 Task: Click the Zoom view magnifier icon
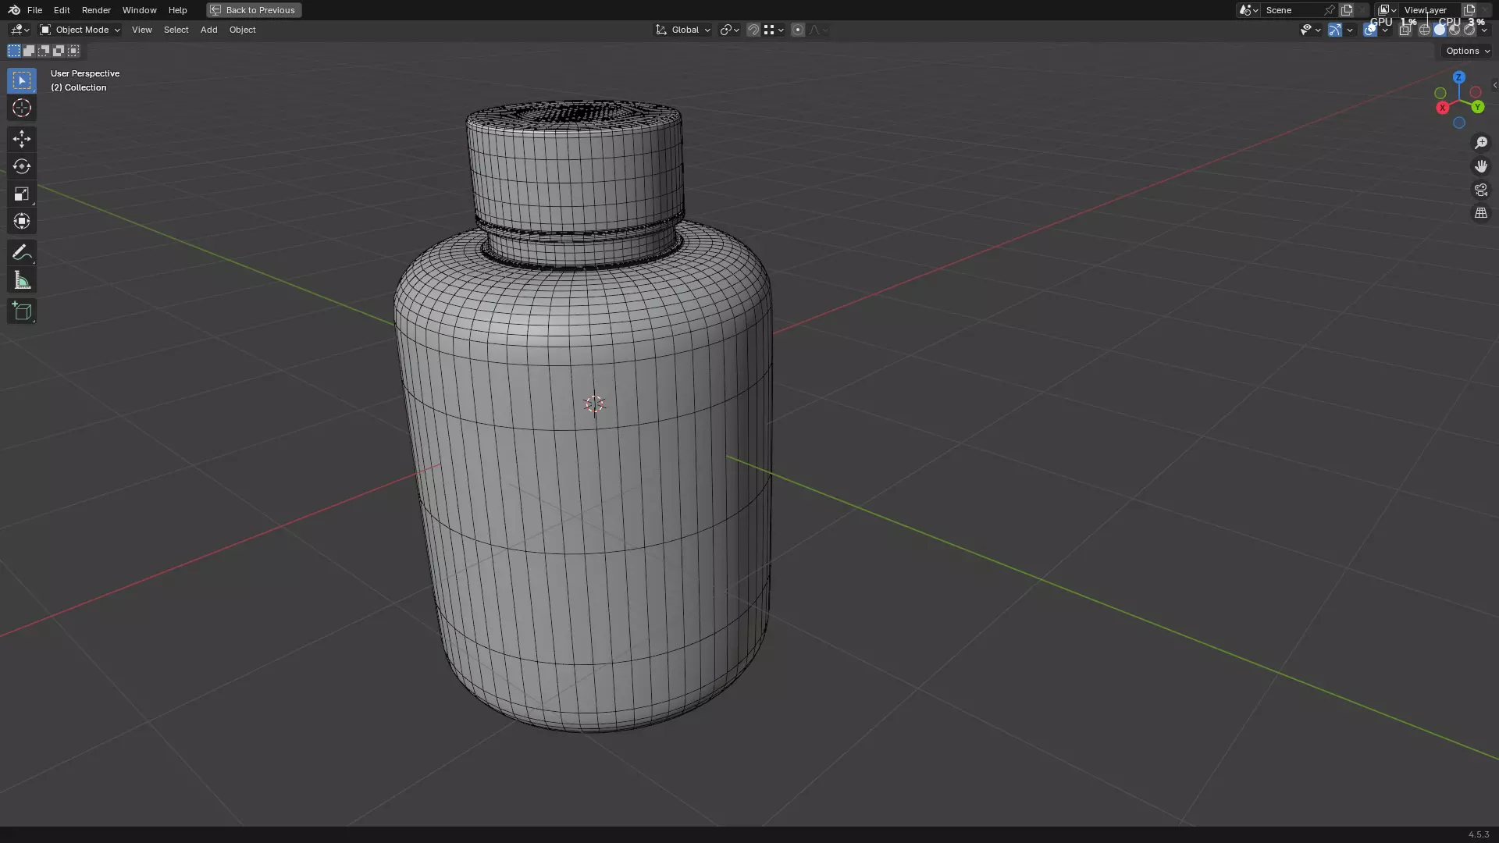(1480, 143)
